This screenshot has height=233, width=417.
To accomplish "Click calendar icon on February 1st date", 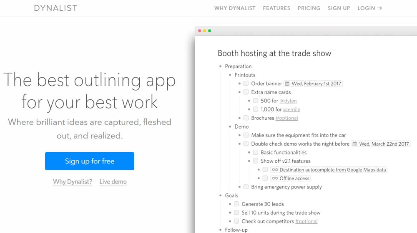I will (x=287, y=84).
